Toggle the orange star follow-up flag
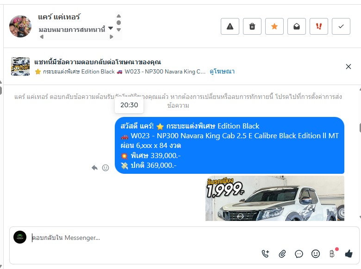 [x=274, y=26]
